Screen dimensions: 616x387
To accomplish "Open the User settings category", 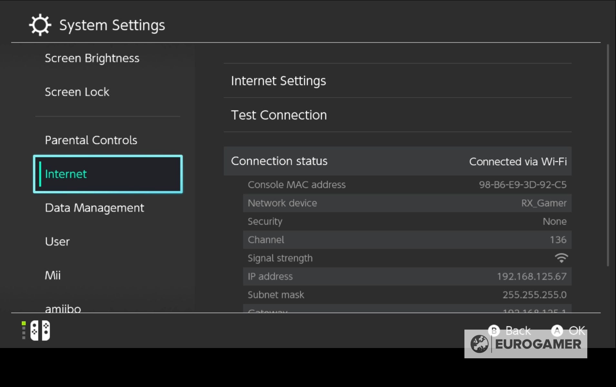I will click(57, 242).
